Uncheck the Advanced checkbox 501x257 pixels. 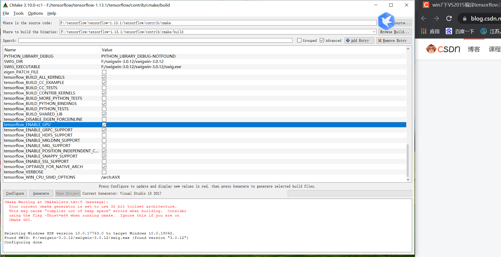tap(322, 40)
